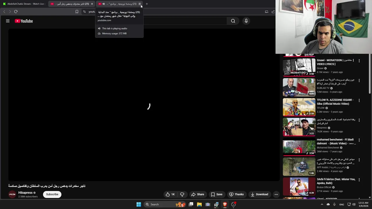
Task: Start voice search with microphone icon
Action: [x=246, y=21]
